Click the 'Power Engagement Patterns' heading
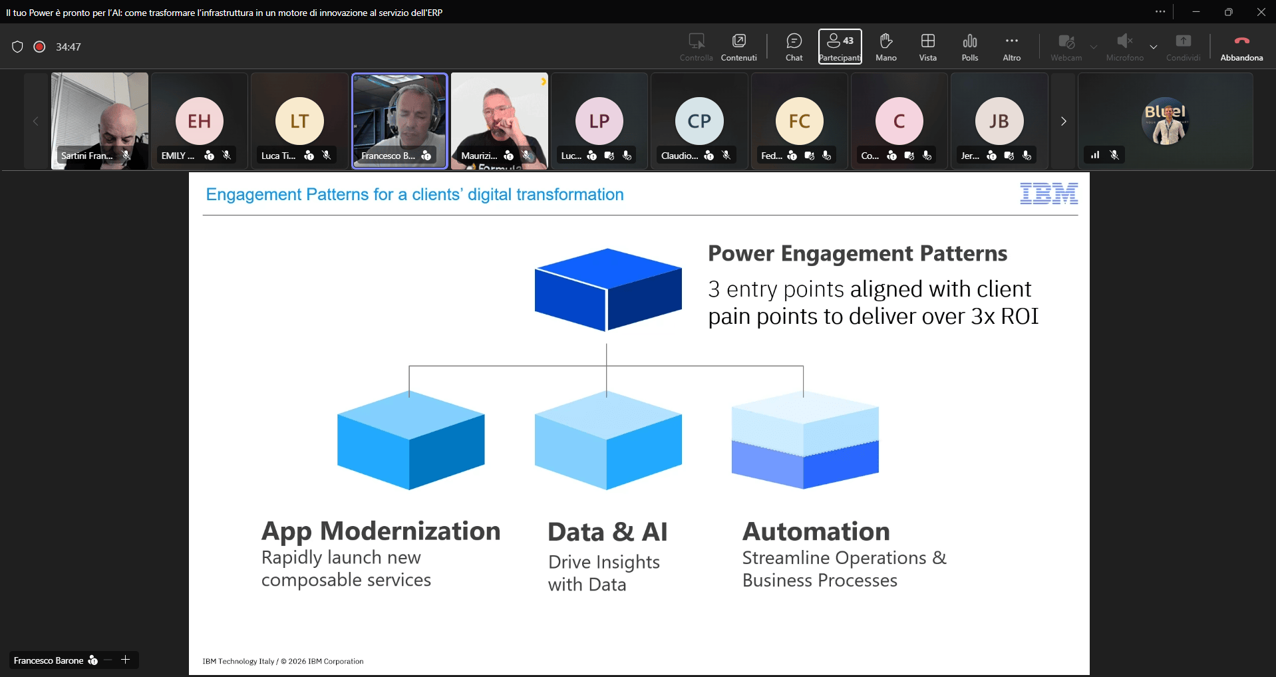The width and height of the screenshot is (1276, 677). (x=858, y=253)
